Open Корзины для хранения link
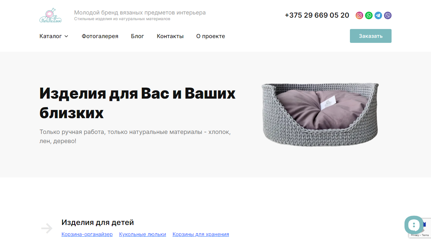The width and height of the screenshot is (431, 242). (201, 234)
